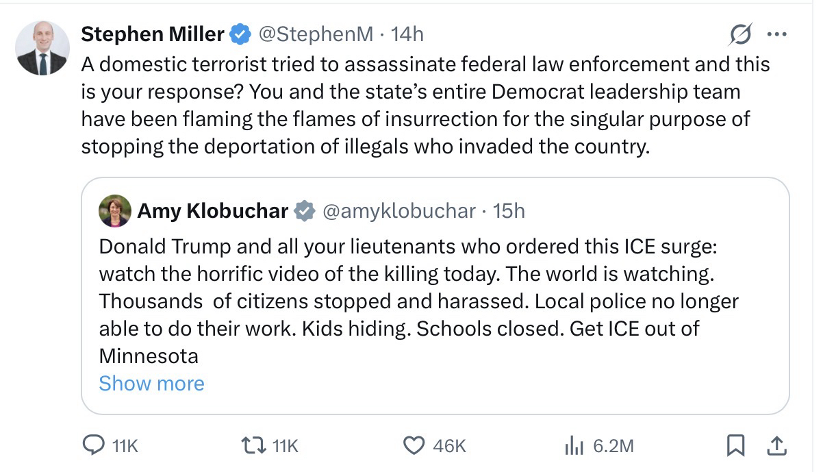Open Amy Klobuchar's small avatar

115,210
